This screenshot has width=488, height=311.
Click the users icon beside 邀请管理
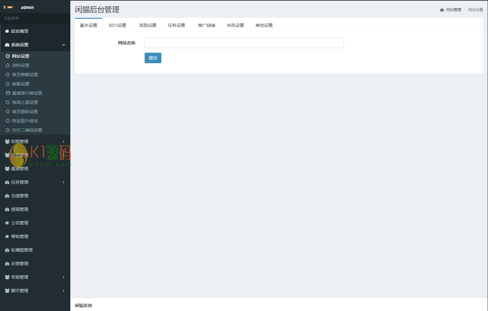pos(7,169)
